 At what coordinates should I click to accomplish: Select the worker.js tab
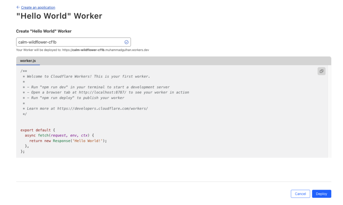point(28,61)
